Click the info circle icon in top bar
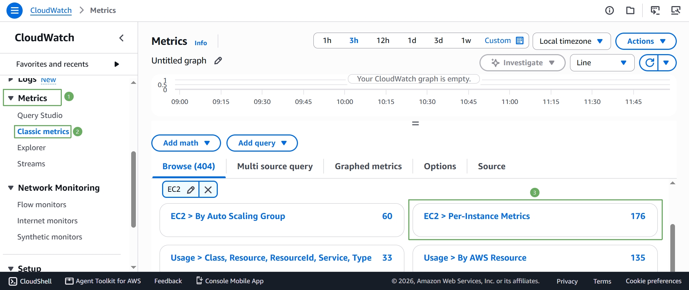 click(610, 10)
